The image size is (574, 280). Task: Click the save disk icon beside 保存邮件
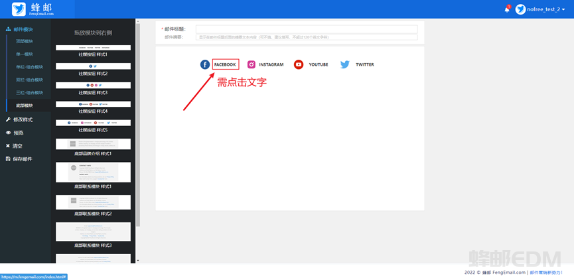coord(8,159)
